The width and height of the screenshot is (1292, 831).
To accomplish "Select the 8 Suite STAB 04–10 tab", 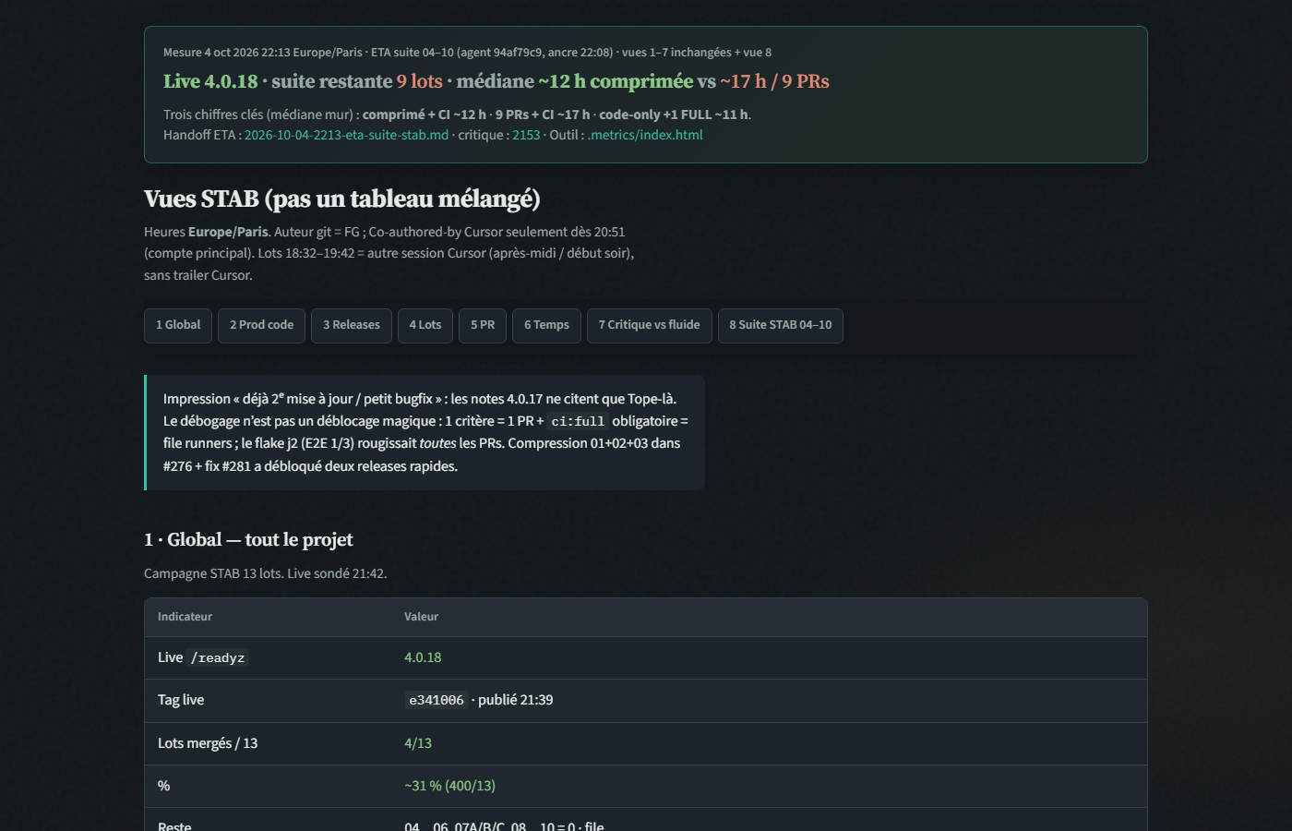I will pyautogui.click(x=781, y=325).
